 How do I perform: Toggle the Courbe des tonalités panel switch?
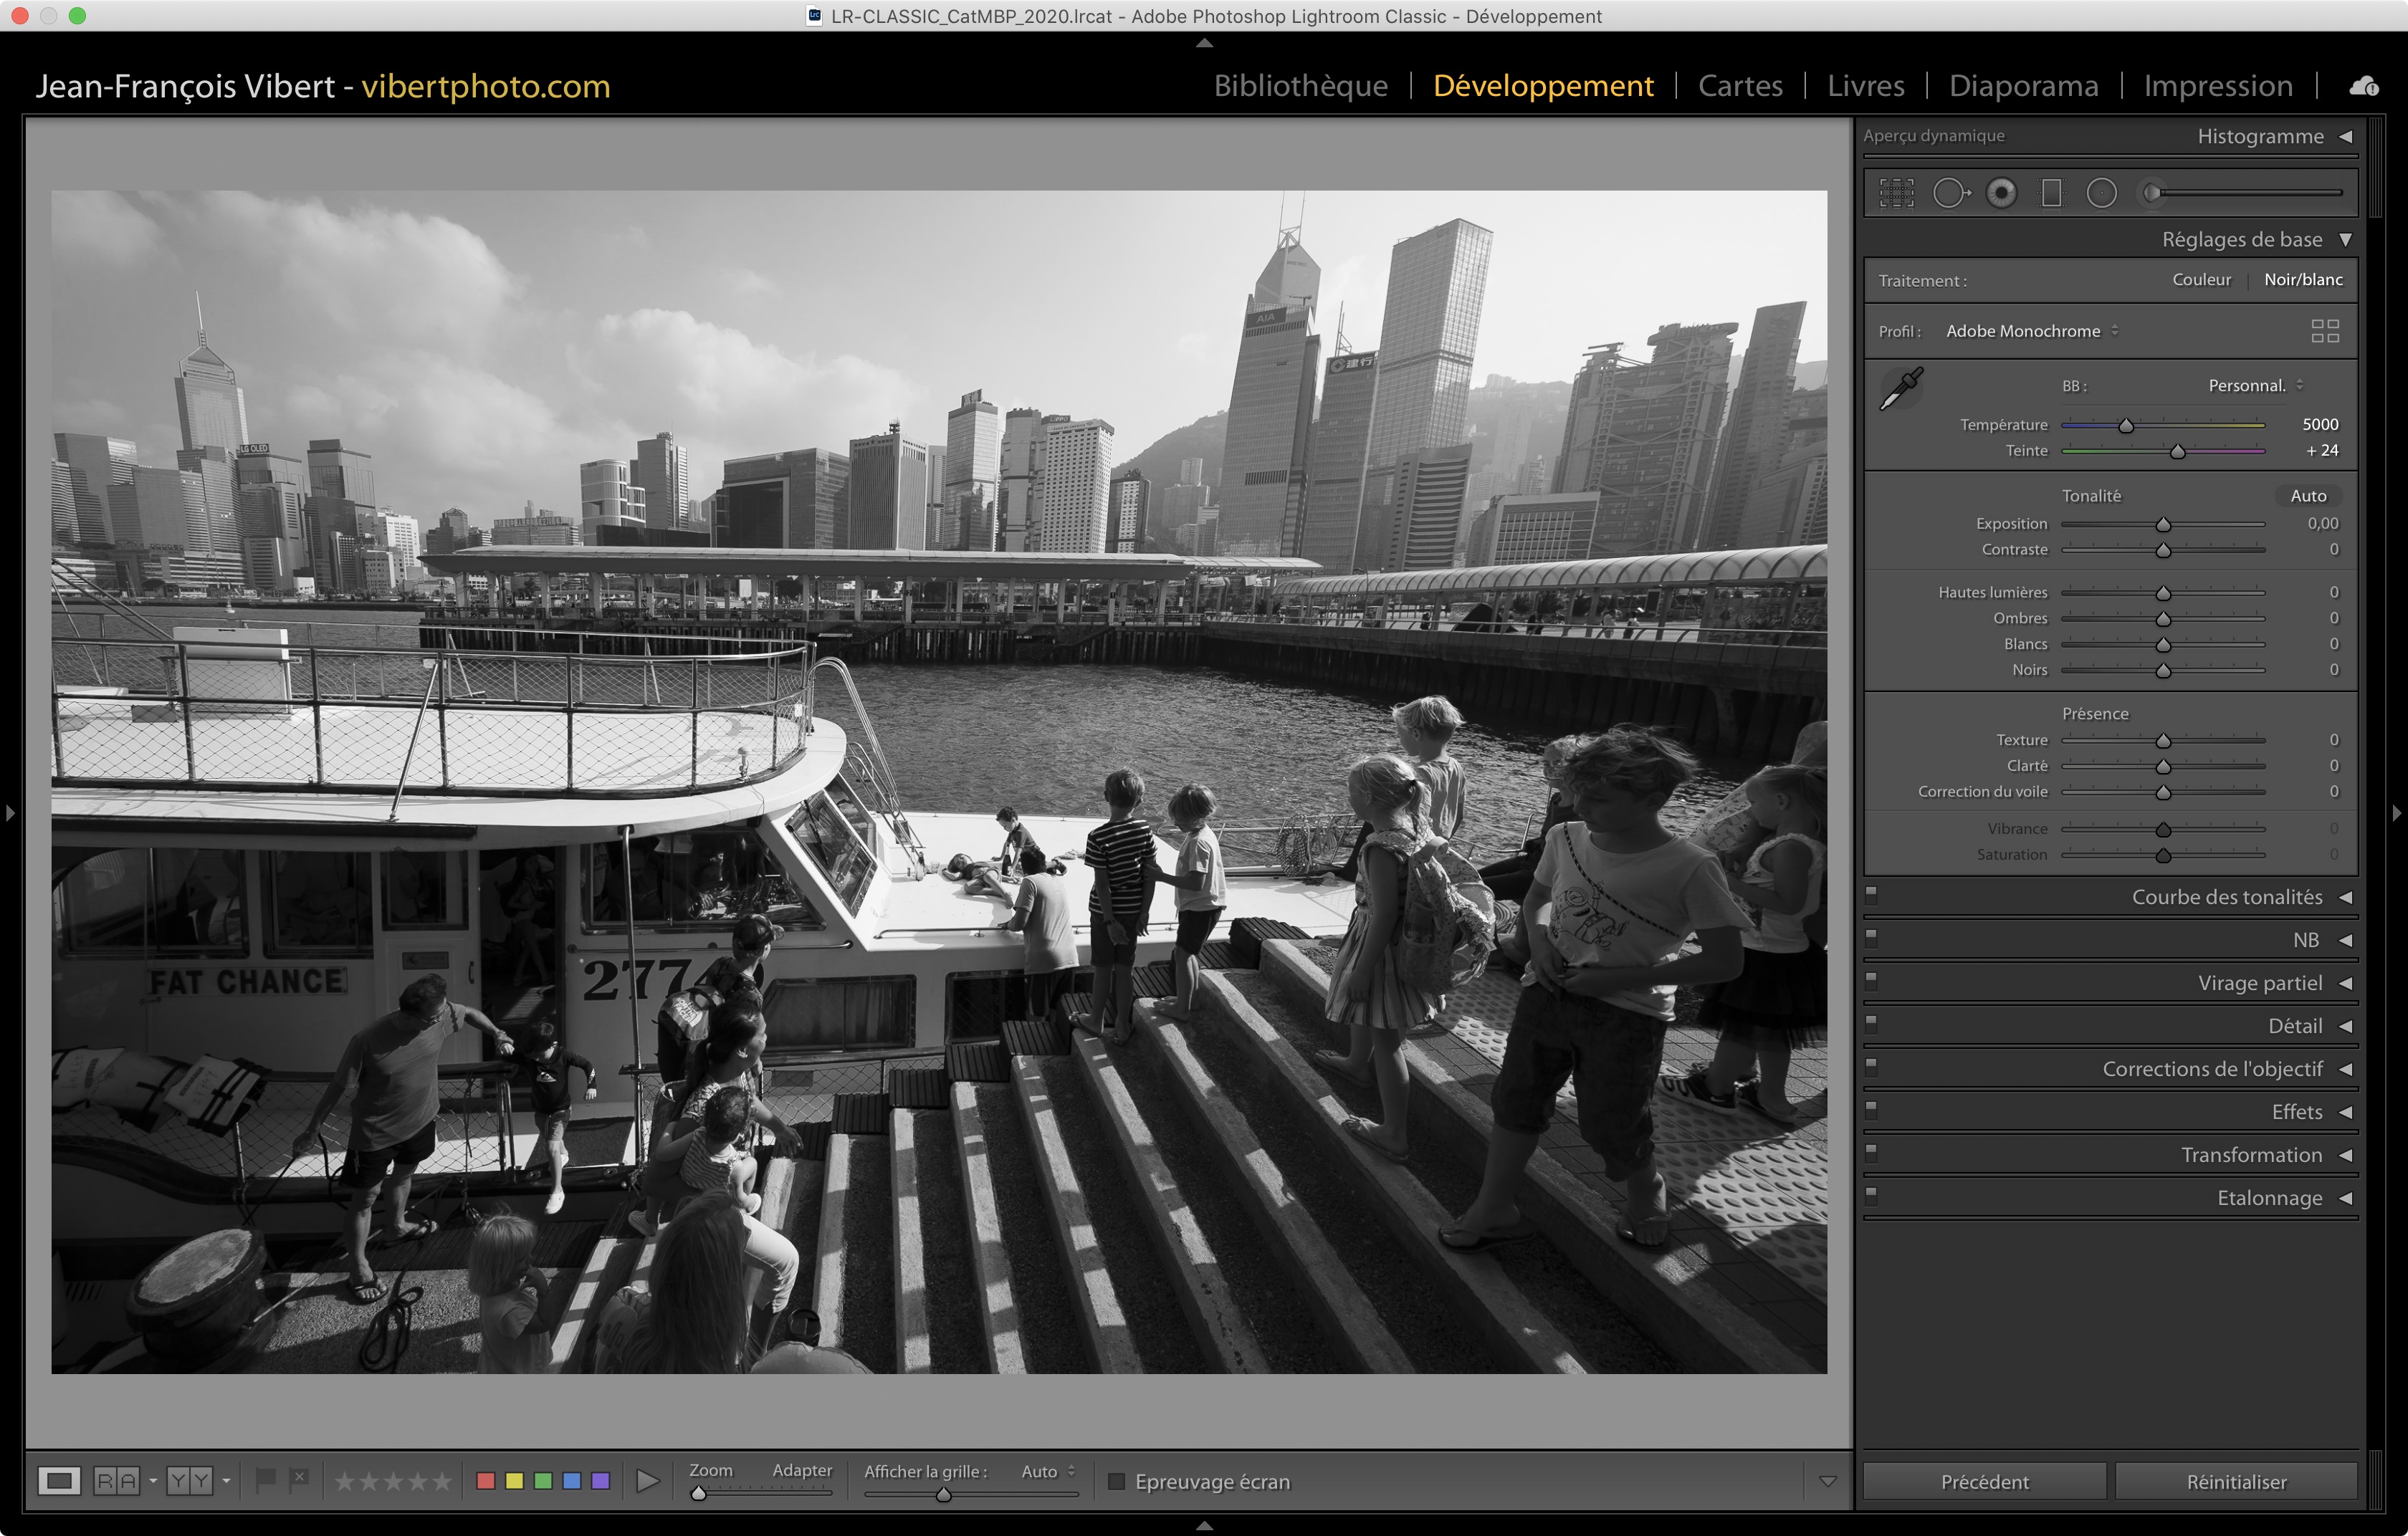point(1871,896)
